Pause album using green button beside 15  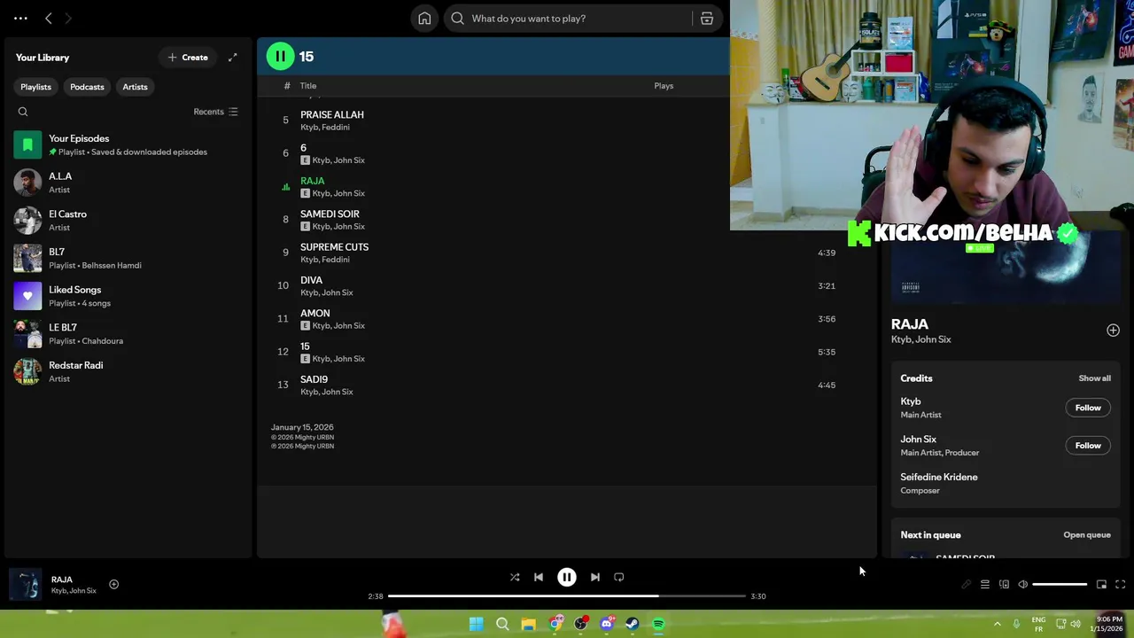pyautogui.click(x=280, y=57)
